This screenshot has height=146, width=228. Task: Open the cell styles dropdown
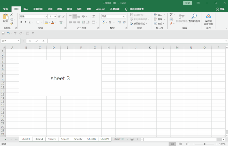138,23
